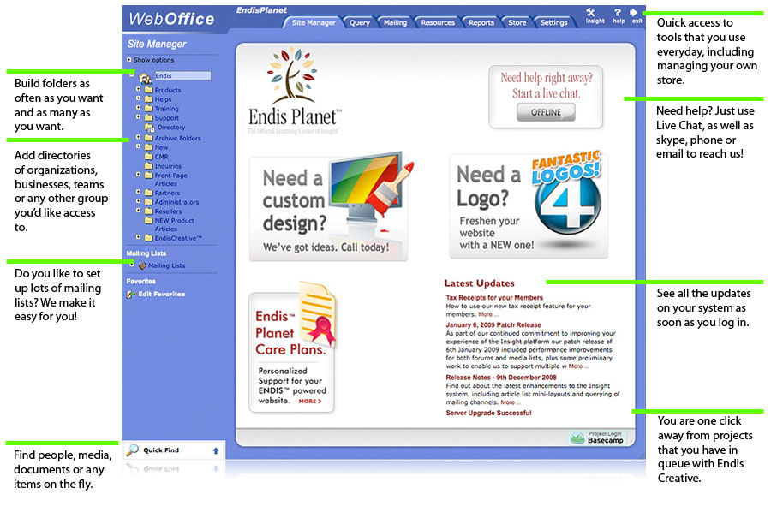Viewport: 771px width, 518px height.
Task: Click the CMR folder icon
Action: point(148,157)
